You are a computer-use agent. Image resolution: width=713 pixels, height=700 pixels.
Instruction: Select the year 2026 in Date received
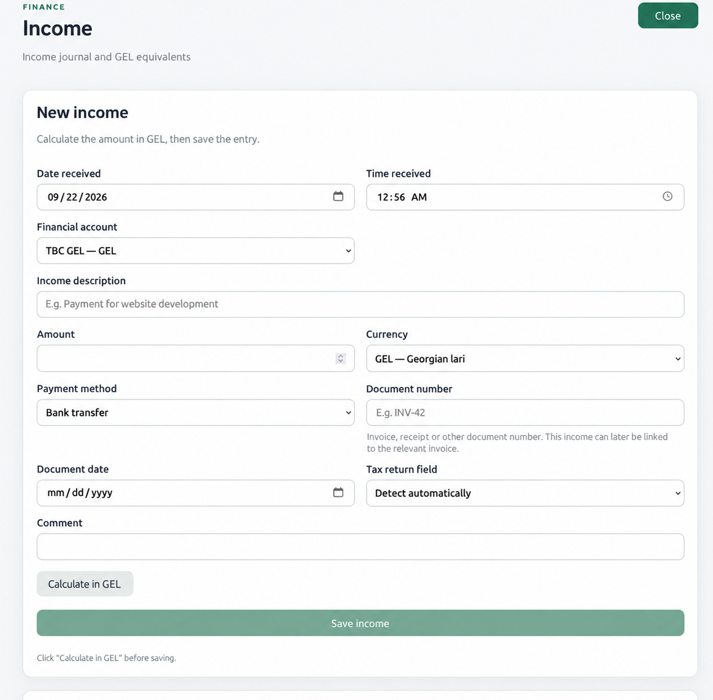(96, 197)
